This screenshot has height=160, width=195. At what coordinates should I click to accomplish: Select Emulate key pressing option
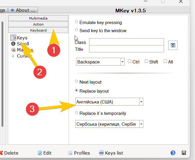tap(76, 22)
